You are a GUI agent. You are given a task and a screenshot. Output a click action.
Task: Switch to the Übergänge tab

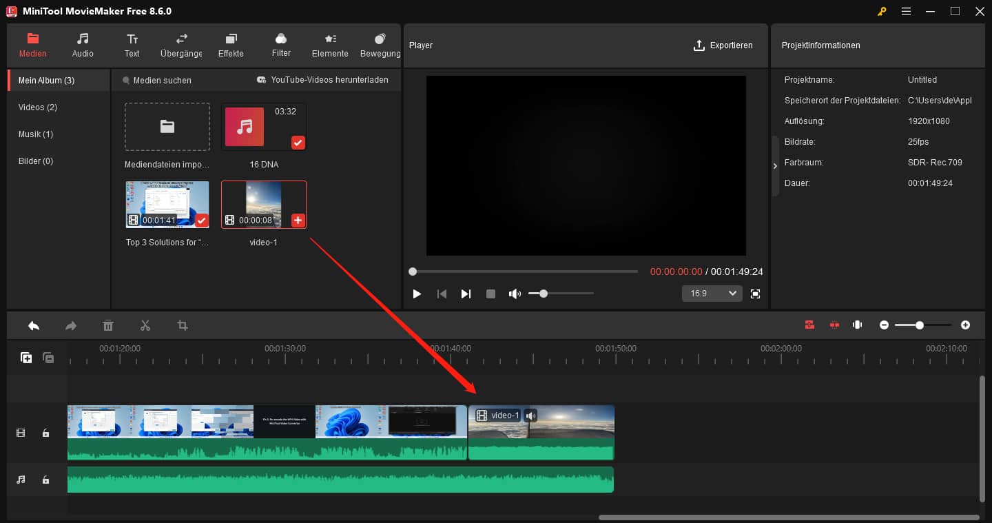(180, 45)
